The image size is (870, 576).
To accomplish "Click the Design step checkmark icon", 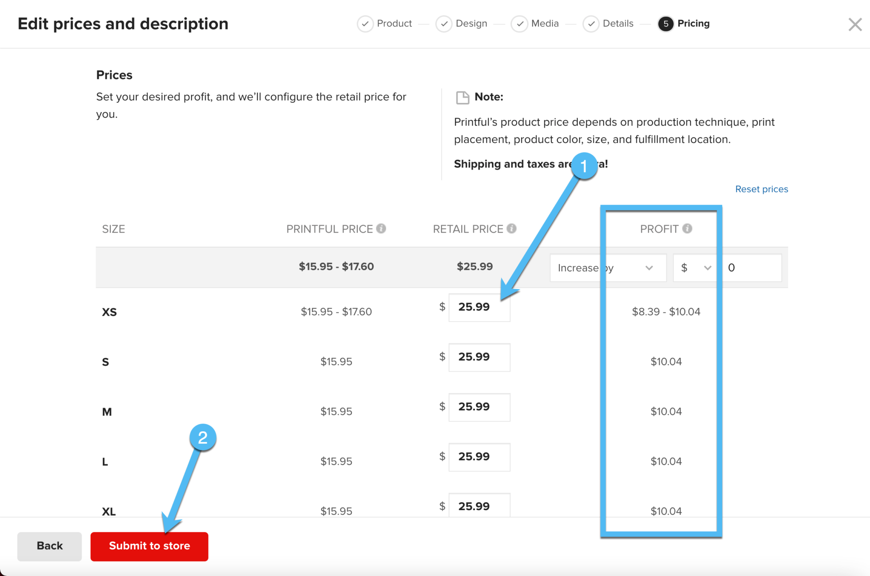I will 443,24.
